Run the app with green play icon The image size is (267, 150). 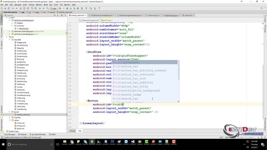pyautogui.click(x=60, y=8)
